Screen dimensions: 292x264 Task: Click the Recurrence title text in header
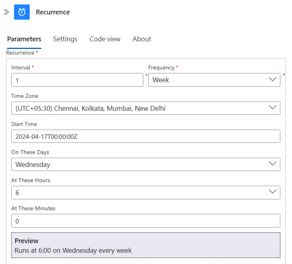click(x=53, y=12)
